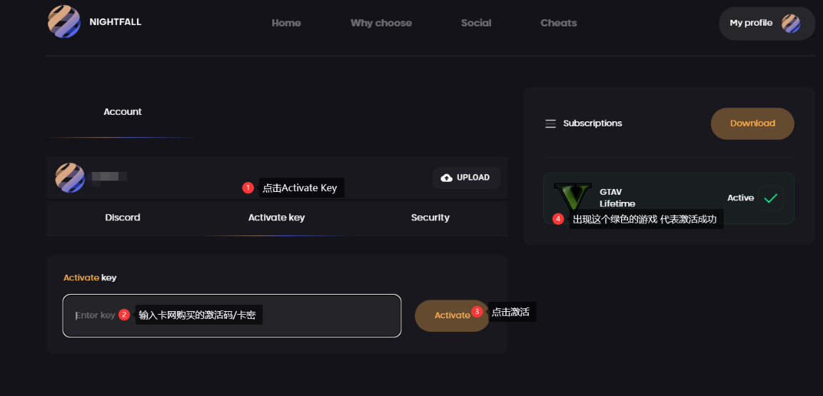Click the Nightfall striped sphere logo
Screen dimensions: 823x396
tap(64, 21)
